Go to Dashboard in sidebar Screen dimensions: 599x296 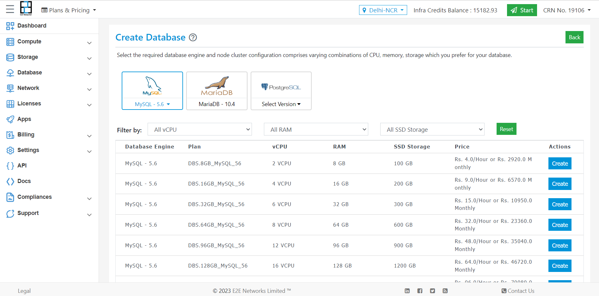pos(32,26)
